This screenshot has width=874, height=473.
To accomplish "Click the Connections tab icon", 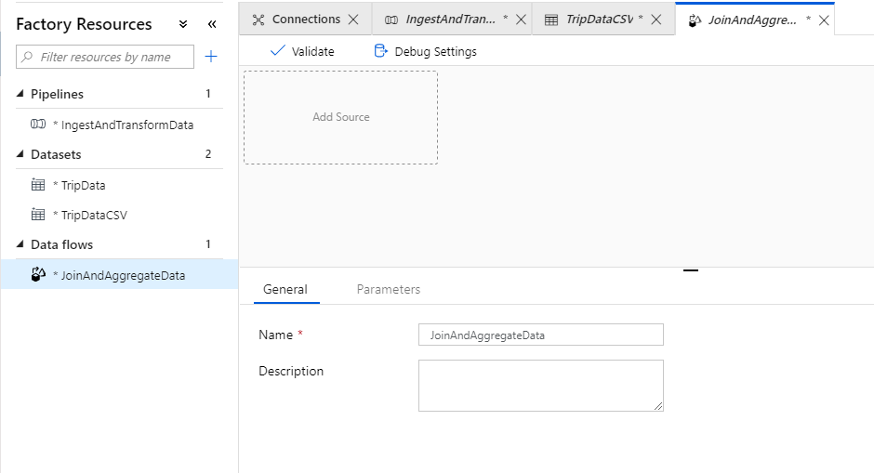I will pyautogui.click(x=258, y=20).
